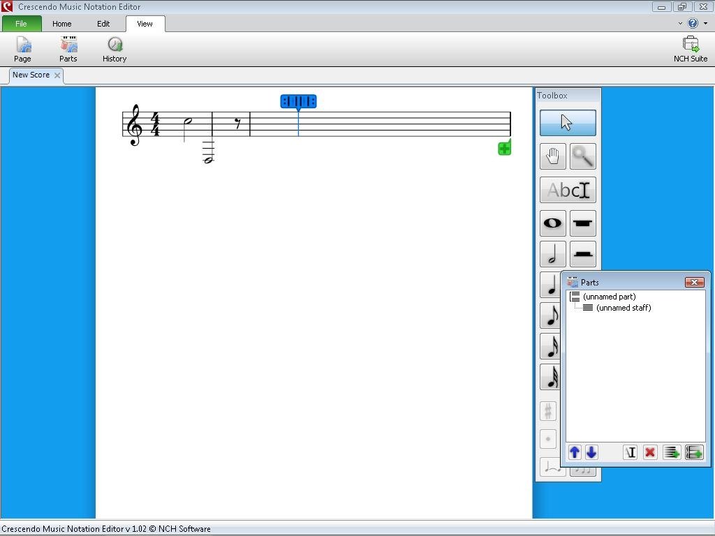715x536 pixels.
Task: Close the New Score tab
Action: click(x=57, y=75)
